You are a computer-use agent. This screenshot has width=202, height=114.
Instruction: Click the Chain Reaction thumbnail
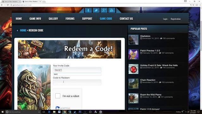[x=134, y=84]
